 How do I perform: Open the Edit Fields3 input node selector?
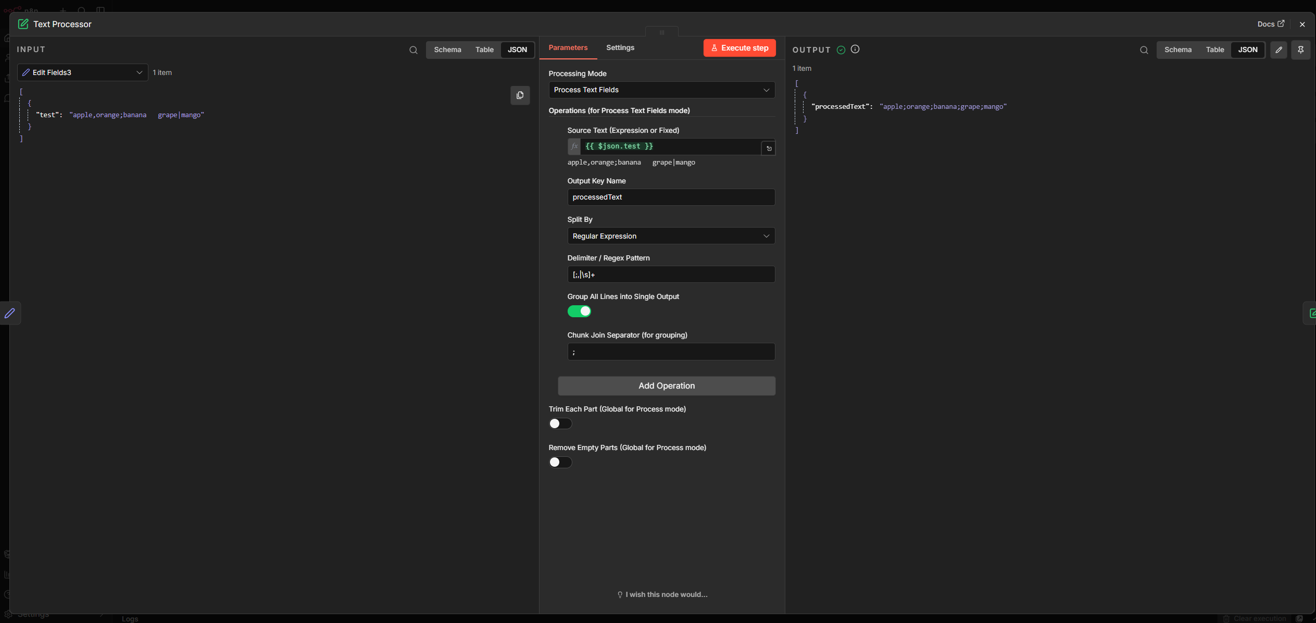(82, 72)
